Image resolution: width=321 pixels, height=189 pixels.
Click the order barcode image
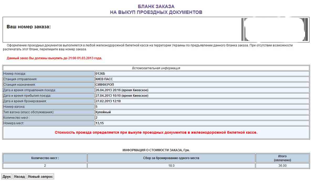(275, 30)
